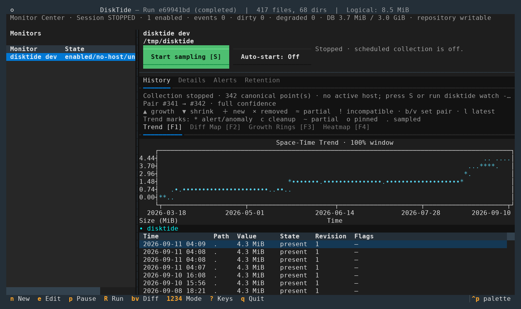Select the 2026-09-08 18:21 history row
The height and width of the screenshot is (309, 521).
[323, 291]
